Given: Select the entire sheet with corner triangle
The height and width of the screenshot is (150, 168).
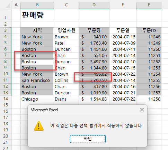Looking at the screenshot, I should tap(8, 5).
